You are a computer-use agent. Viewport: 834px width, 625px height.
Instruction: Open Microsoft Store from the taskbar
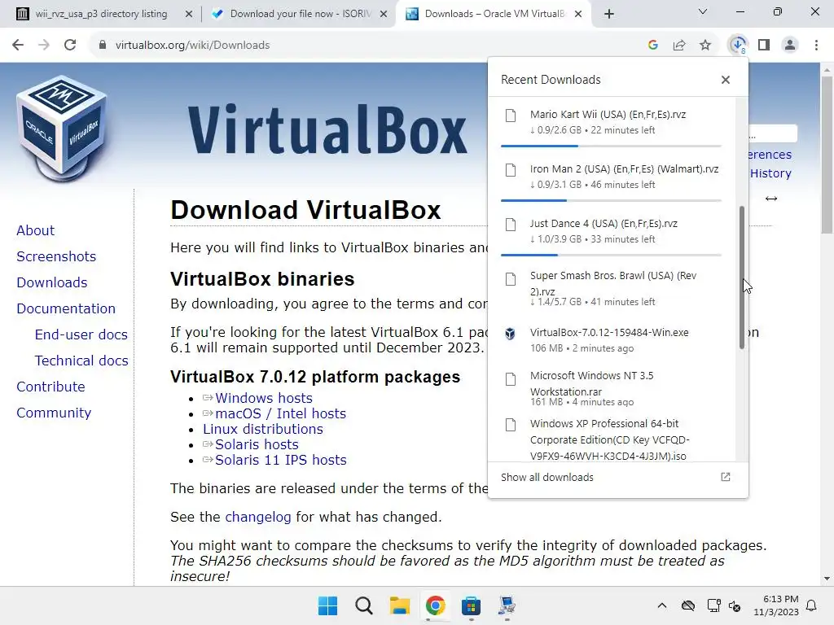[x=471, y=605]
